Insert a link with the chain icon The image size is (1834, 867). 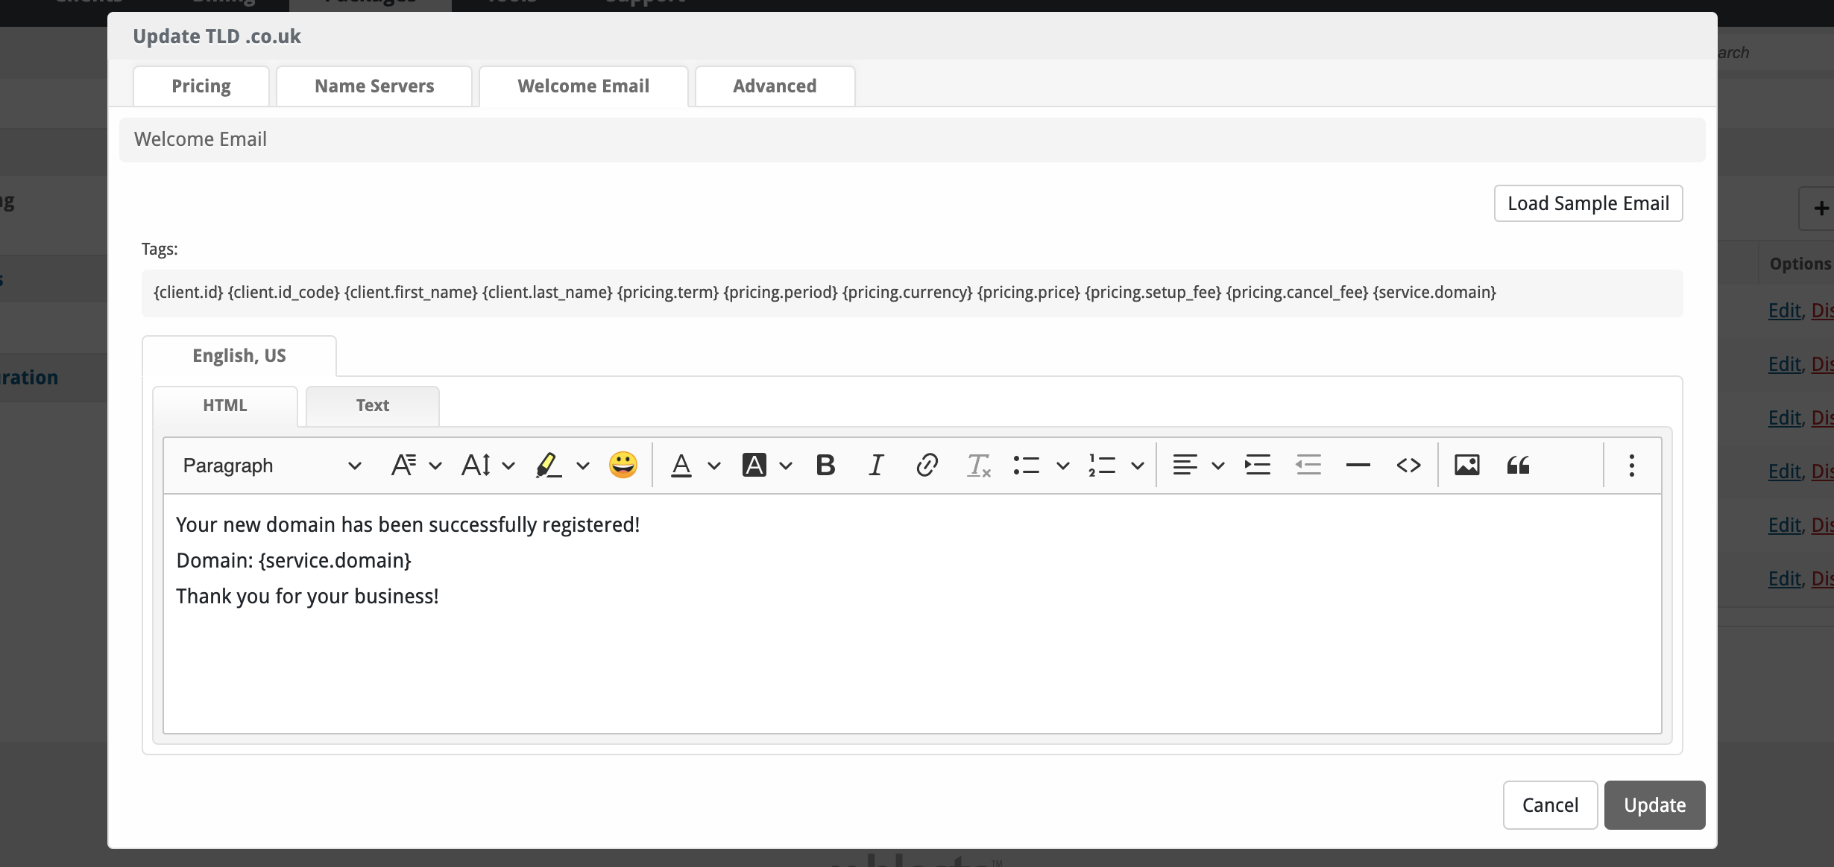[x=927, y=466]
